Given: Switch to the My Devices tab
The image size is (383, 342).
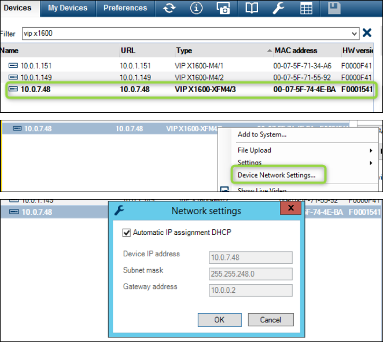Looking at the screenshot, I should tap(68, 8).
